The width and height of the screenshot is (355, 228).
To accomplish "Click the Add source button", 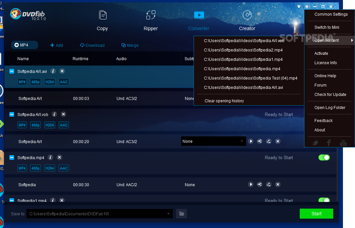I will [x=56, y=45].
